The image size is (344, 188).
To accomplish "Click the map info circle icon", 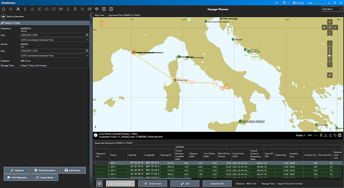I will pyautogui.click(x=95, y=135).
